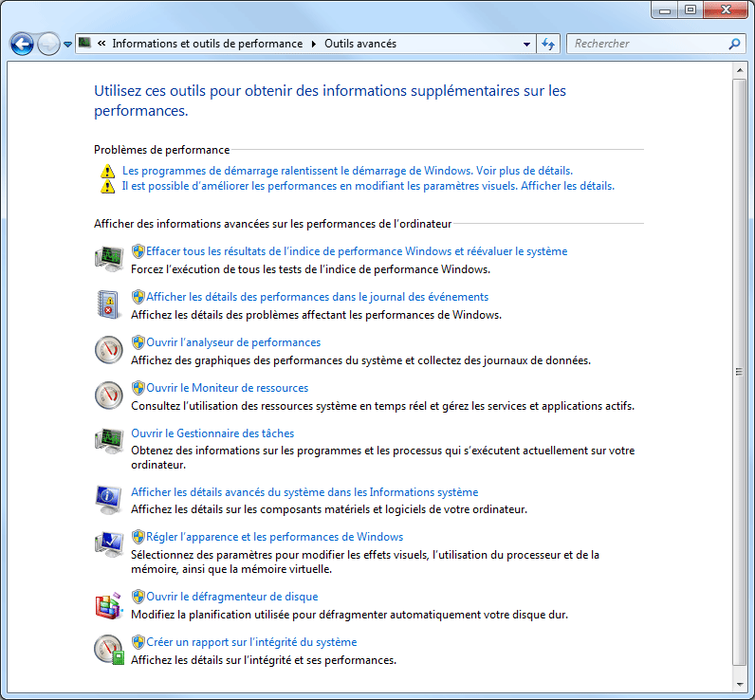Open Ouvrir le défragmenteur de disque link
The image size is (755, 700).
click(x=232, y=597)
